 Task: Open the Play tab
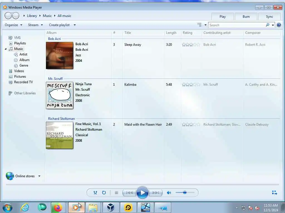(x=222, y=16)
